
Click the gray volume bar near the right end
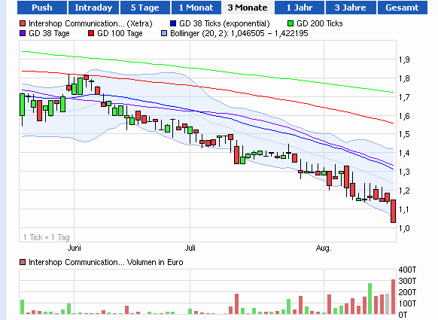387,303
